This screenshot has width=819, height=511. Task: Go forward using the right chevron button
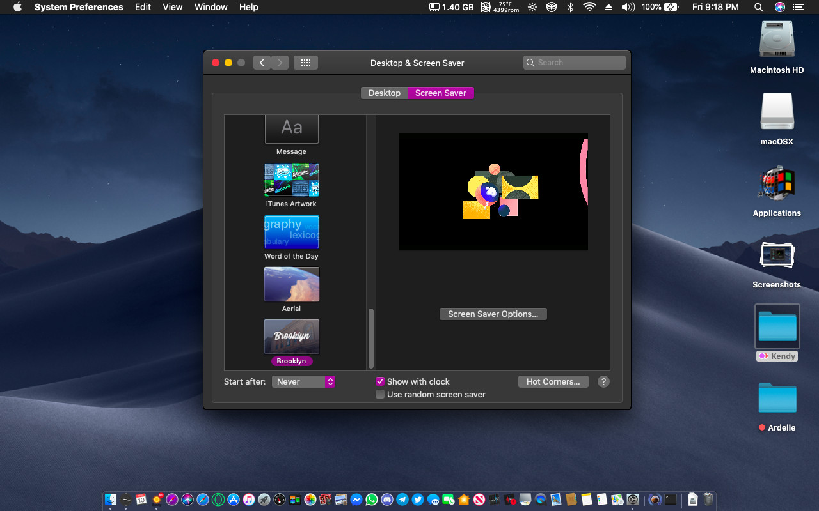click(x=280, y=63)
